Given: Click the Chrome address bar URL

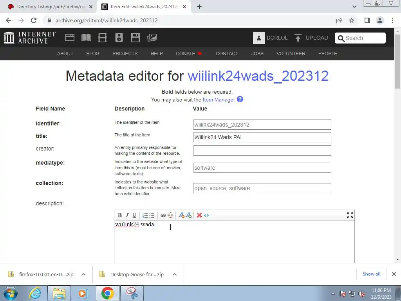Looking at the screenshot, I should (x=107, y=20).
